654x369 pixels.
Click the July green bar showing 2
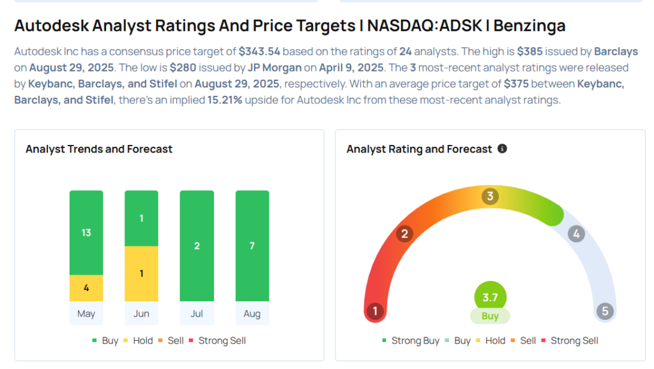coord(197,246)
